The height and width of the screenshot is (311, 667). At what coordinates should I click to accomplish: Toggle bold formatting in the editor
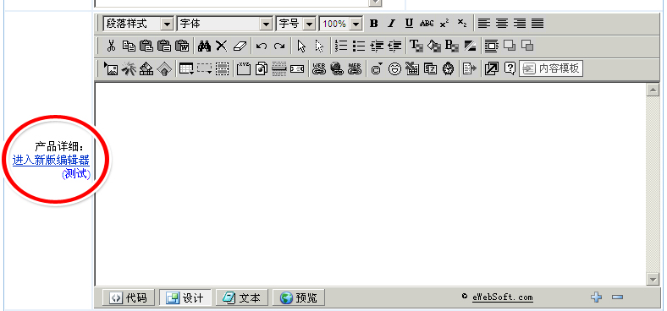coord(374,24)
